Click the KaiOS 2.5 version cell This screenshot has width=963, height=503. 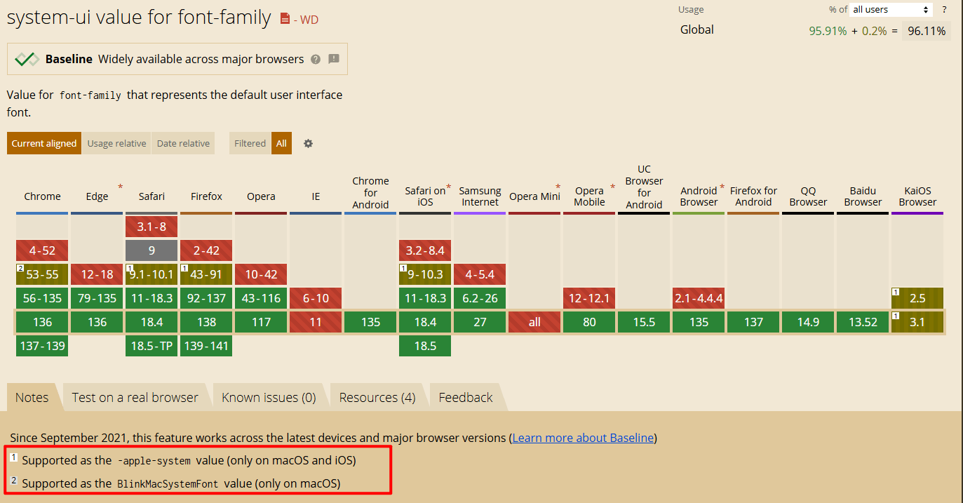(917, 298)
